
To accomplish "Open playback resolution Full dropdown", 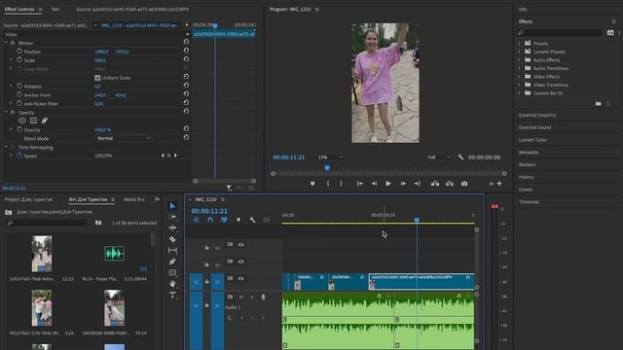I will pyautogui.click(x=439, y=157).
